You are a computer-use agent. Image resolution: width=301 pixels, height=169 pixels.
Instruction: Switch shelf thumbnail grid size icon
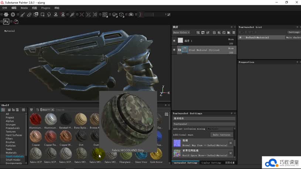pos(167,114)
